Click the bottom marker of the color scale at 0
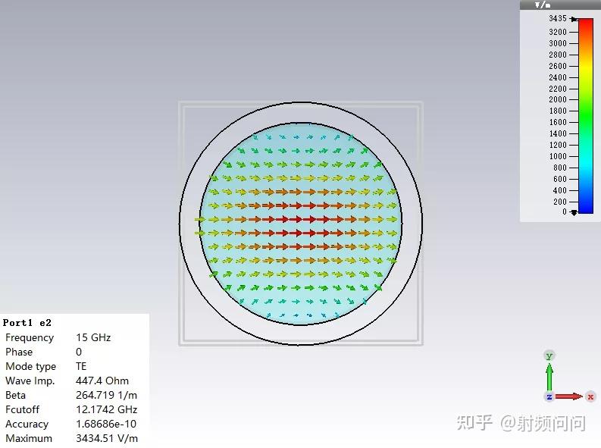Screen dimensions: 601x448 (574, 212)
